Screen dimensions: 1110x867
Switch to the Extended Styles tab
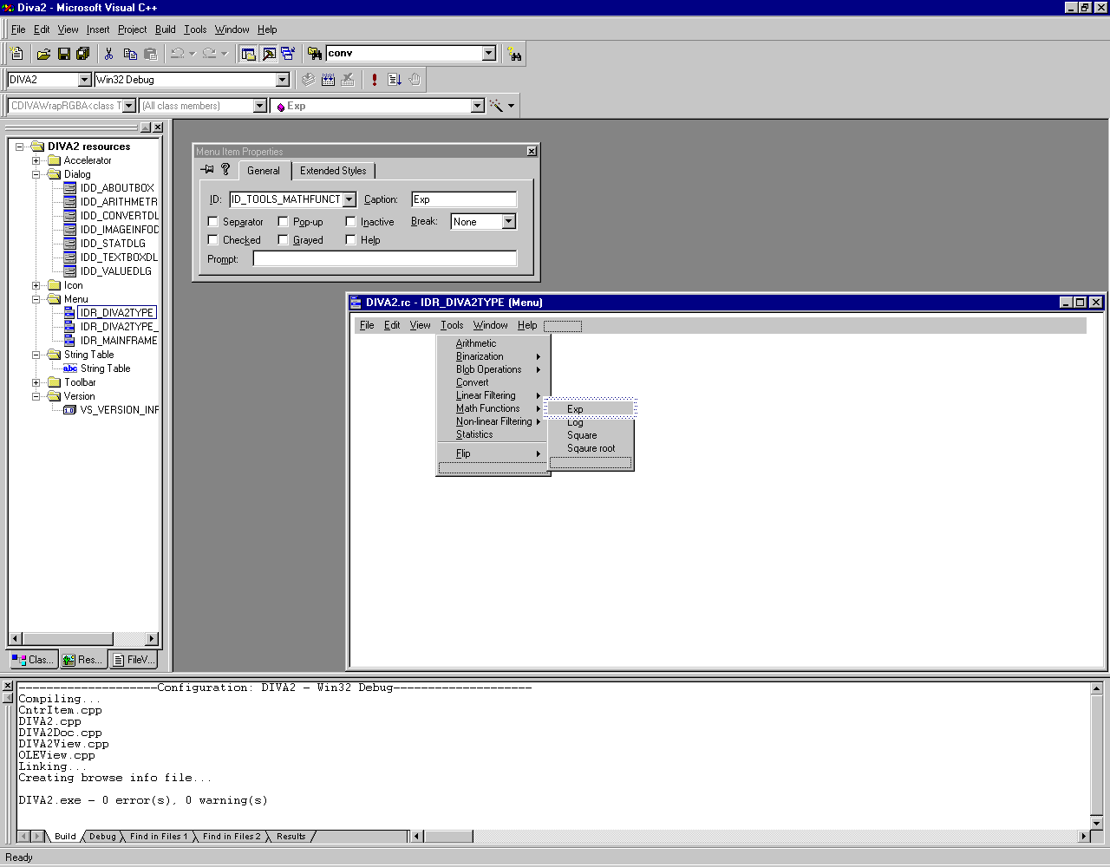(333, 171)
